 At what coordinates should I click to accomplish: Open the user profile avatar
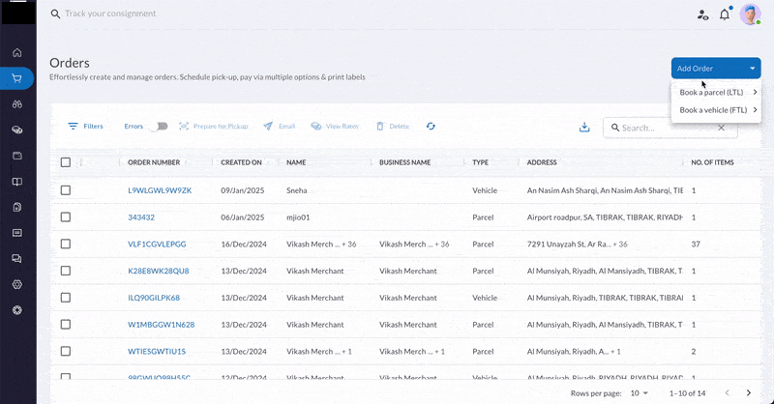[750, 14]
